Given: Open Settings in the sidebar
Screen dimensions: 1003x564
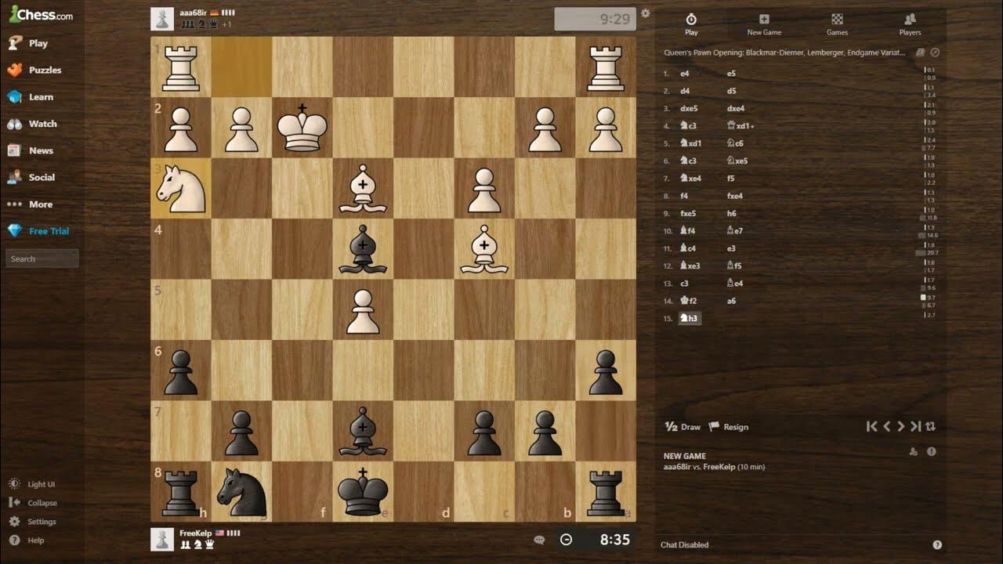Looking at the screenshot, I should 33,522.
